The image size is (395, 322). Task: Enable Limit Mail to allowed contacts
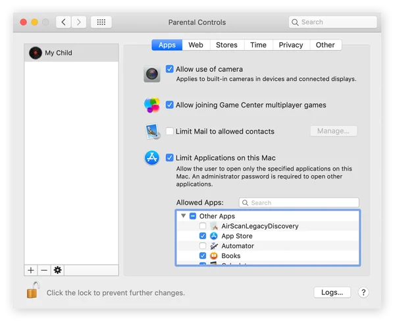pos(170,131)
